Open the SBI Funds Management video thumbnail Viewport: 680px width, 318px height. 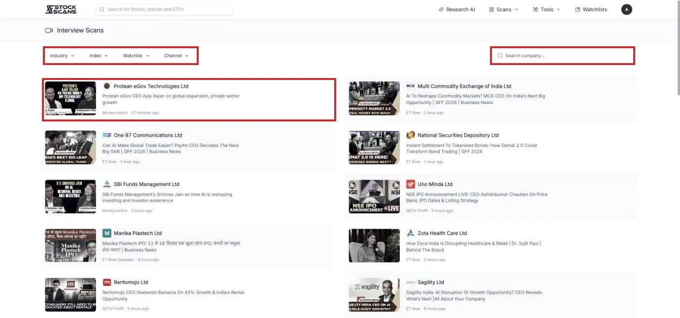click(70, 197)
